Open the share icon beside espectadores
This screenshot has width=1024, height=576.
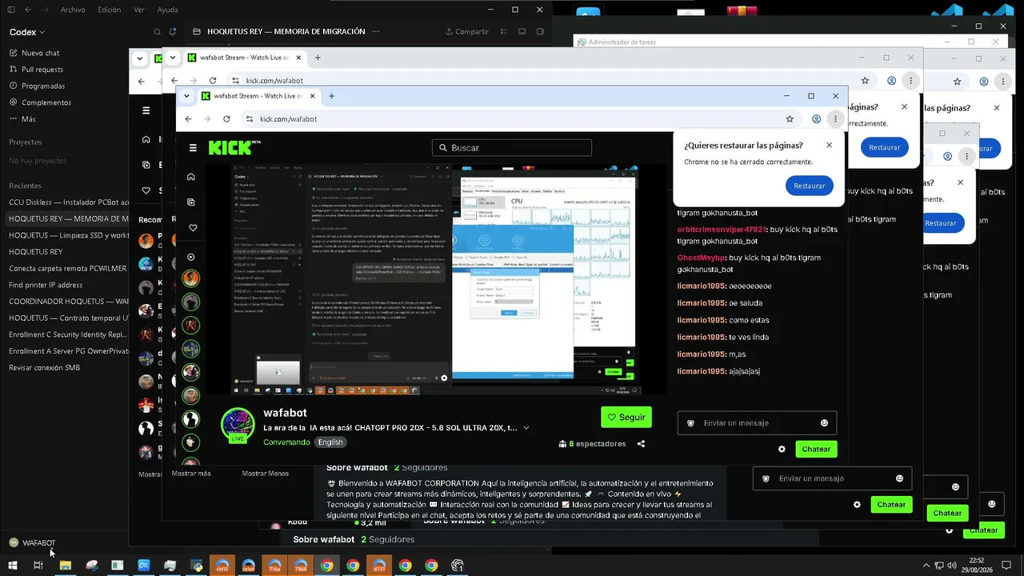click(x=641, y=444)
